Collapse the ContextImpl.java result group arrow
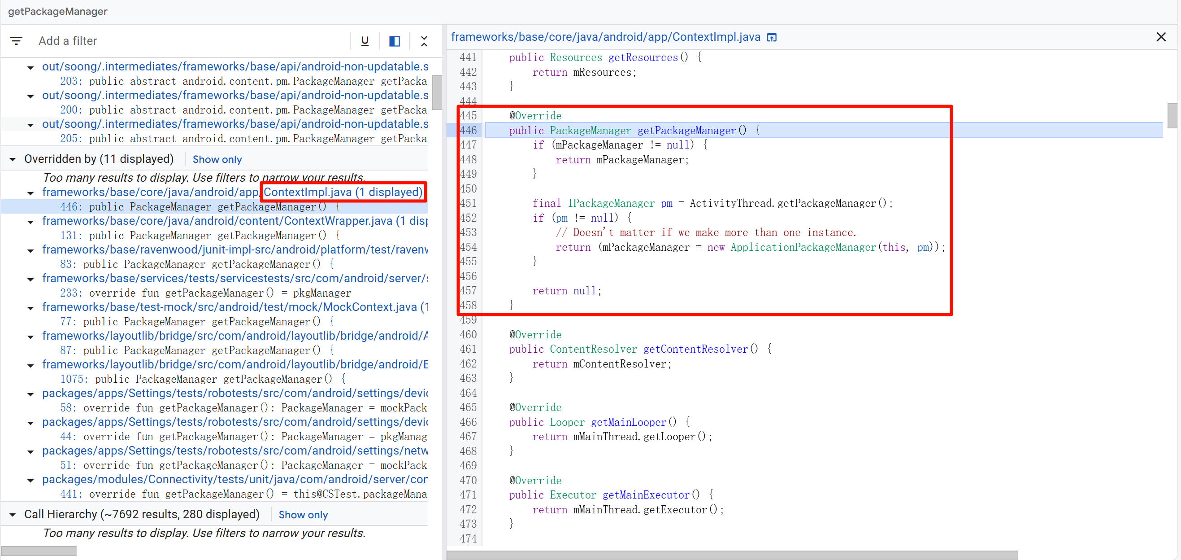Image resolution: width=1181 pixels, height=560 pixels. pos(31,193)
